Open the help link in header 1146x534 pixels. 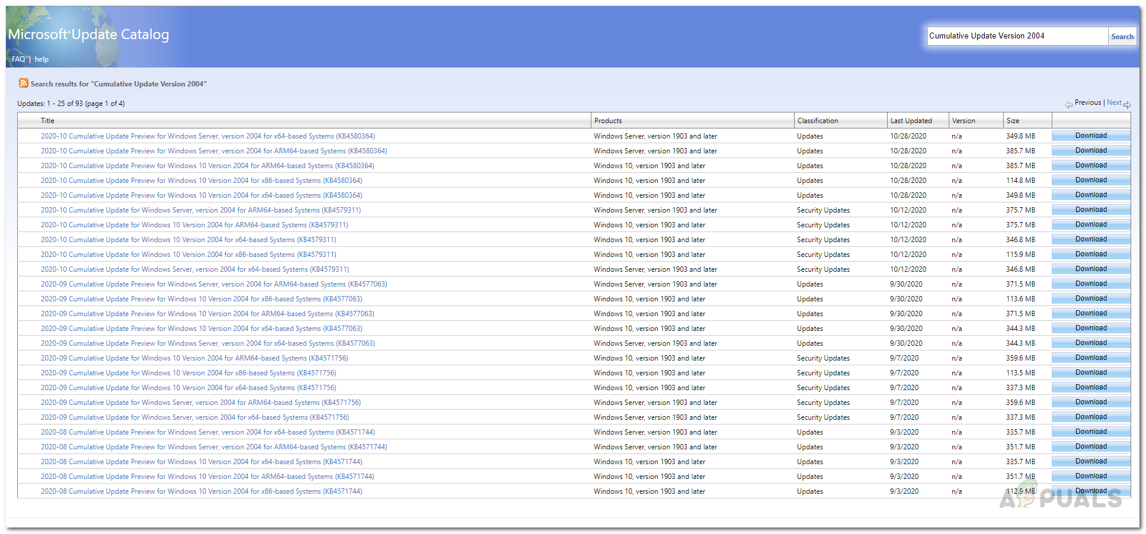coord(41,59)
